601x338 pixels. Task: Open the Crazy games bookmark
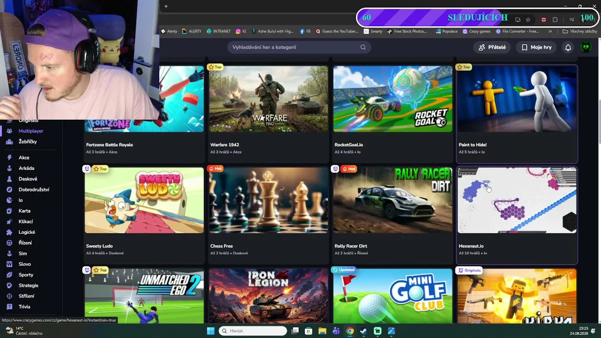tap(476, 31)
